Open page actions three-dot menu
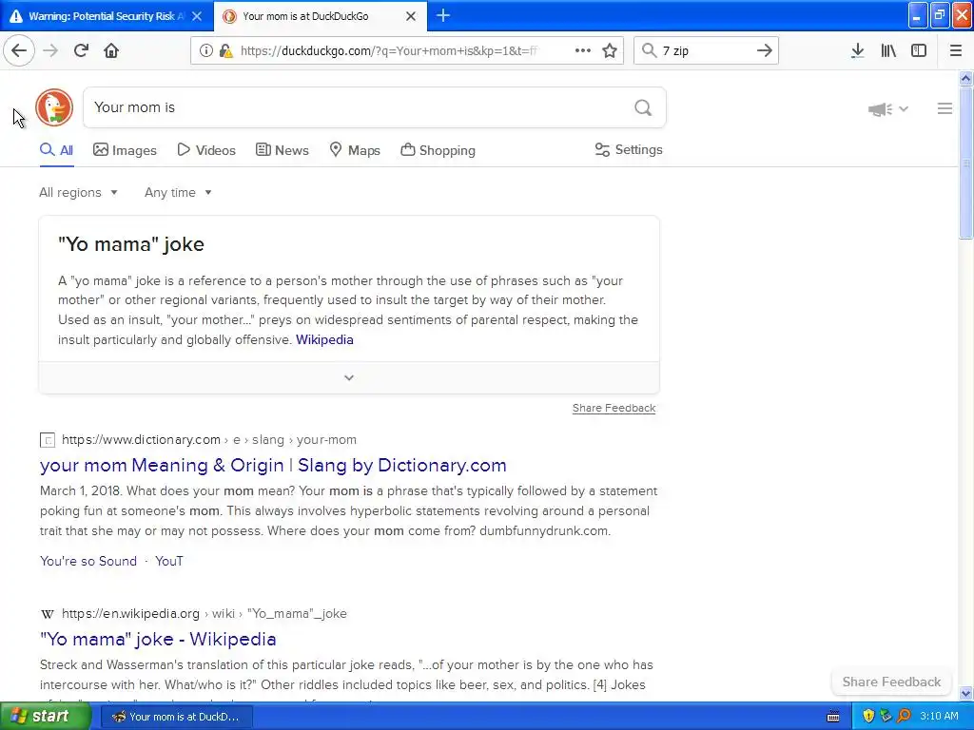 (x=583, y=50)
